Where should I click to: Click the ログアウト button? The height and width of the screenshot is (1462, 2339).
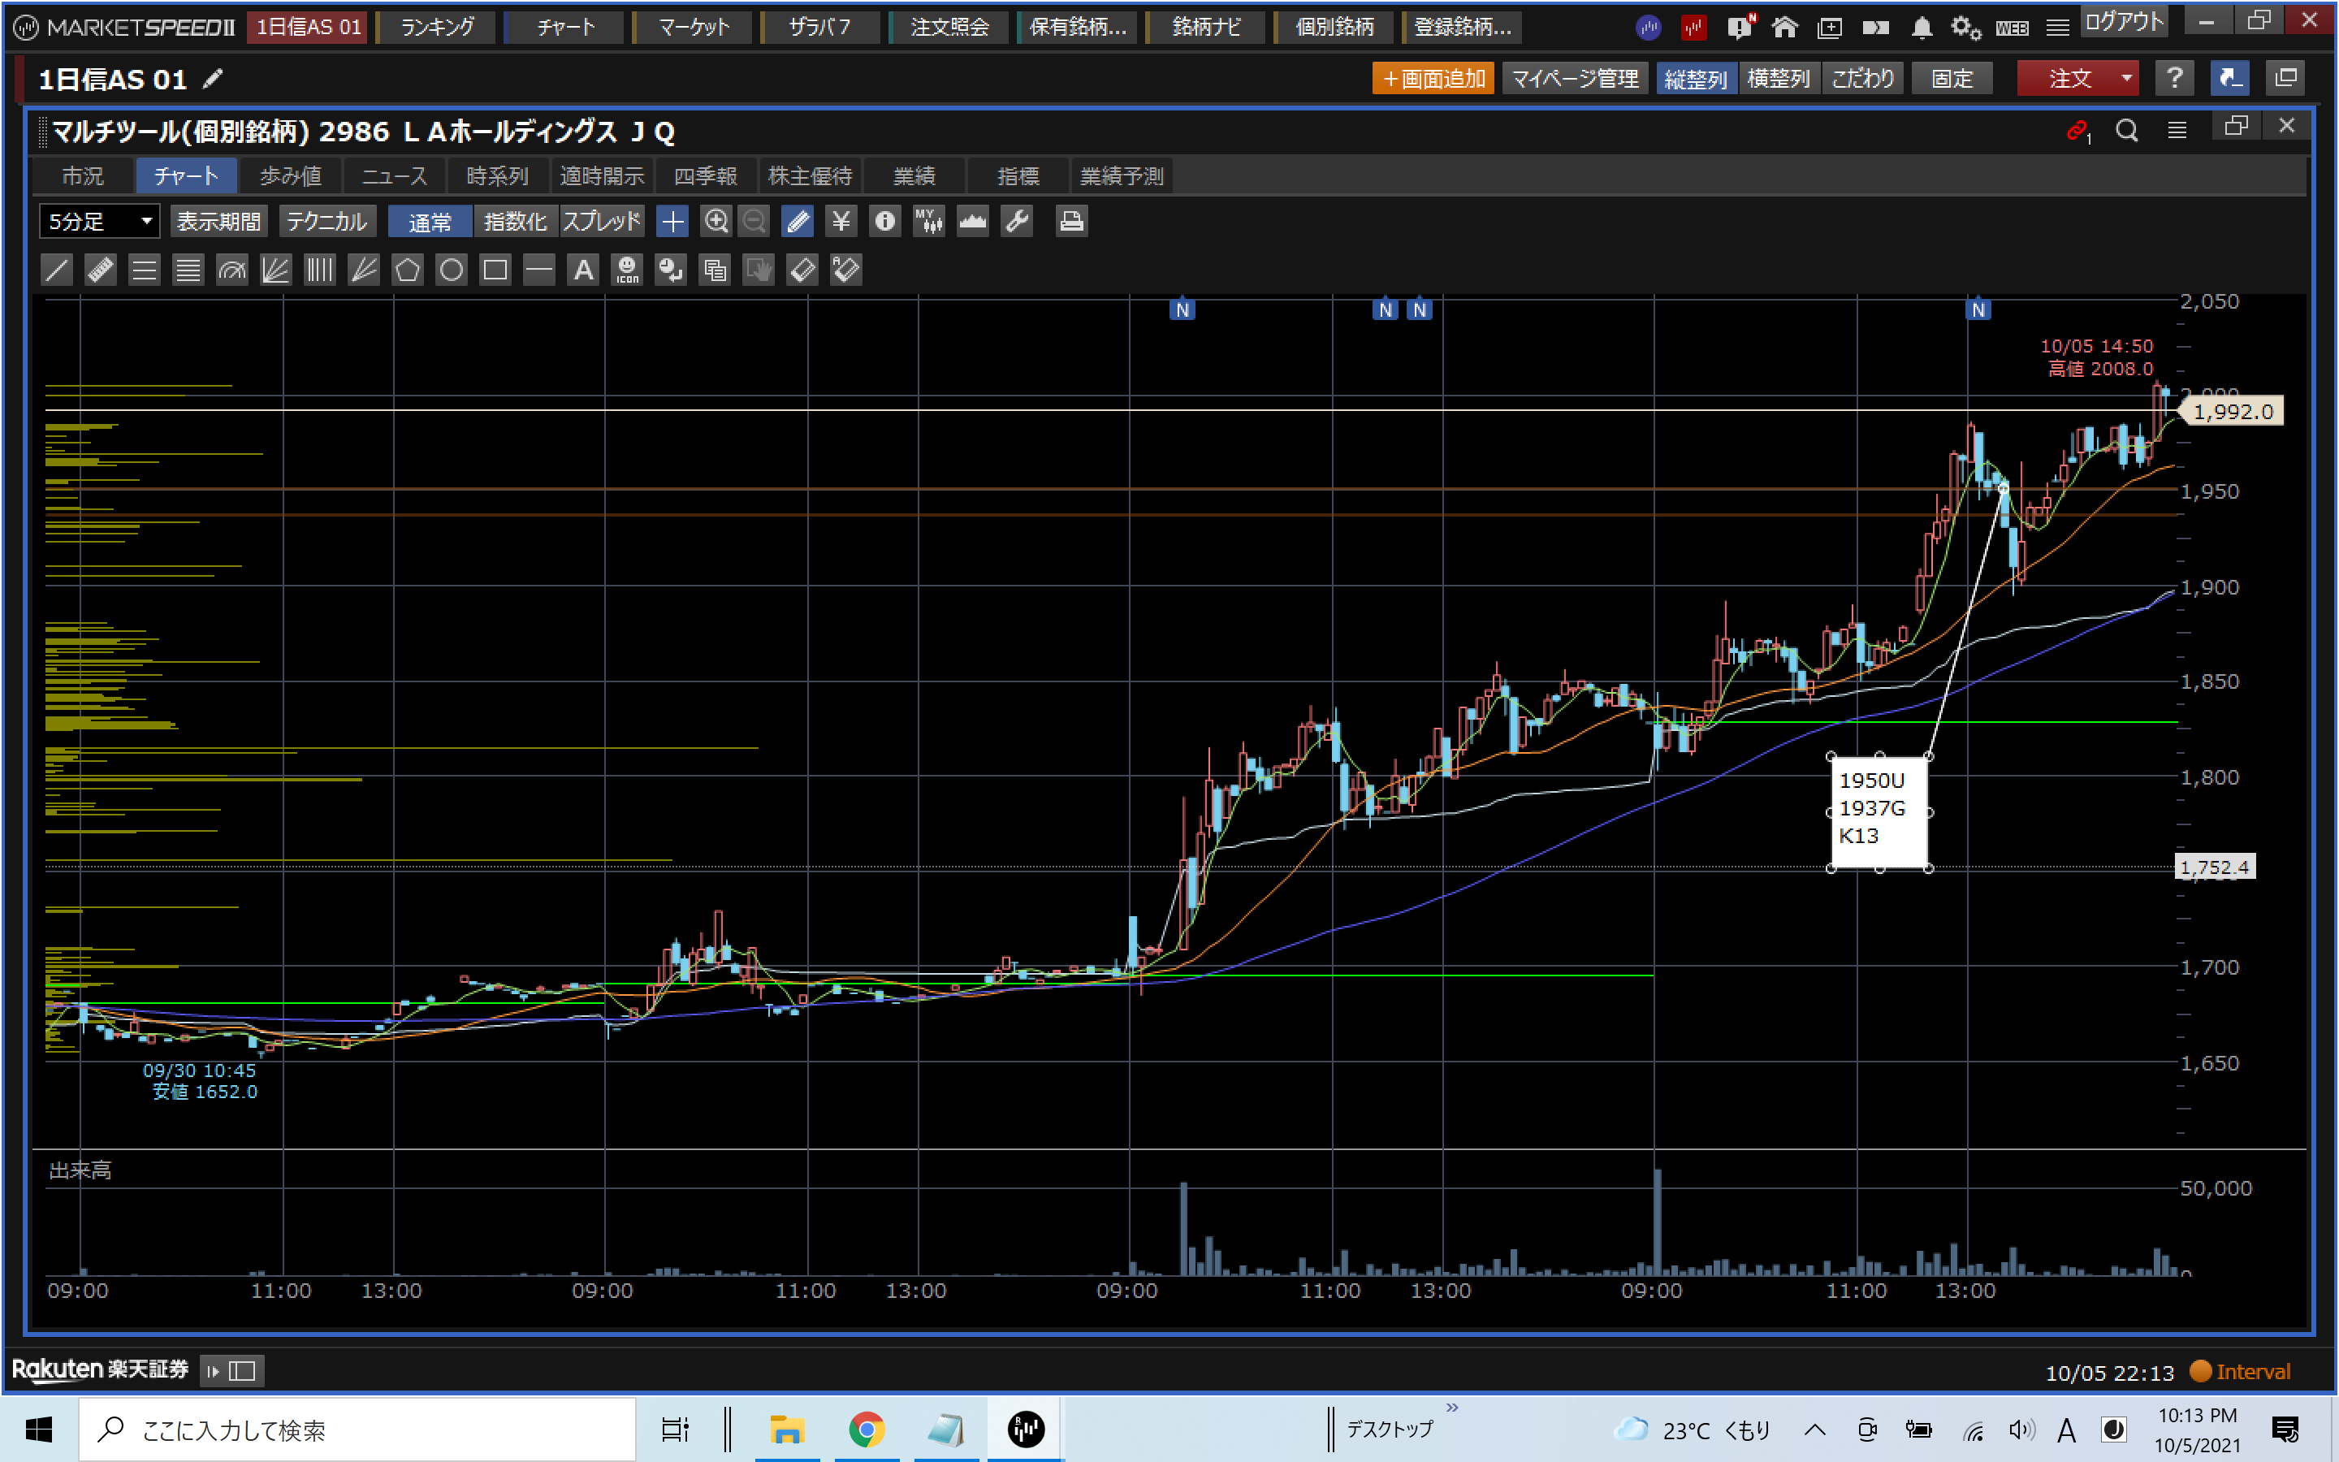click(x=2122, y=22)
